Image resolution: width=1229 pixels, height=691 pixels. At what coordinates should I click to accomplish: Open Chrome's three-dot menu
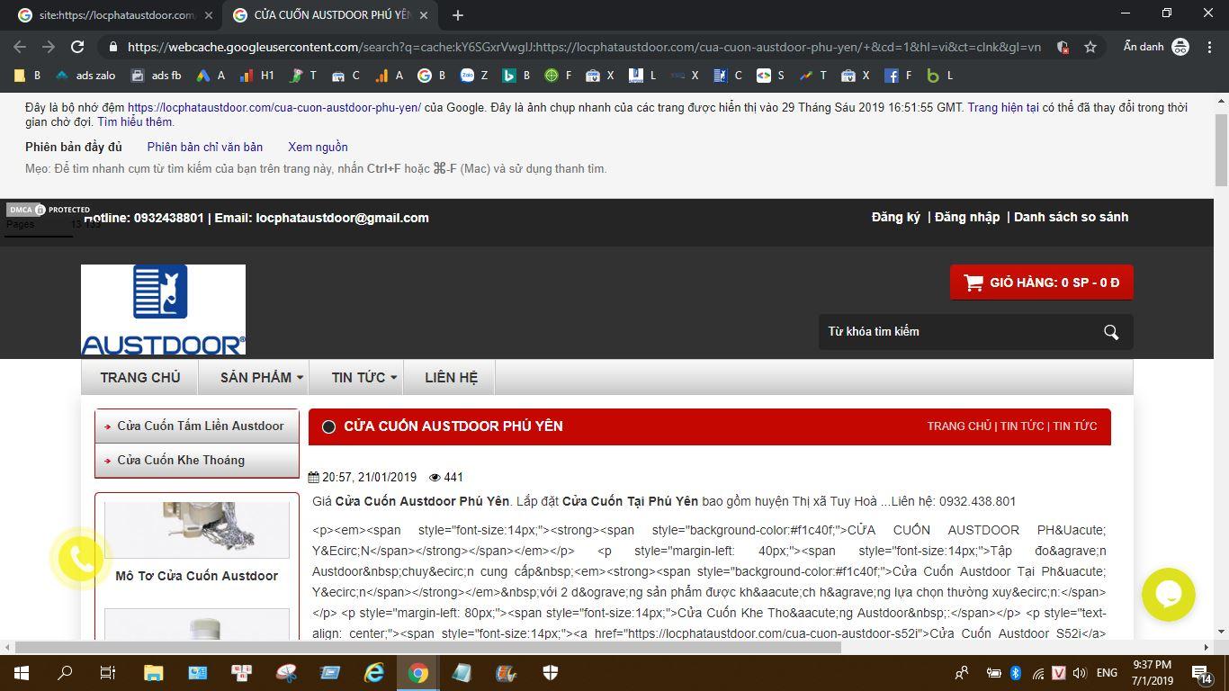point(1207,47)
